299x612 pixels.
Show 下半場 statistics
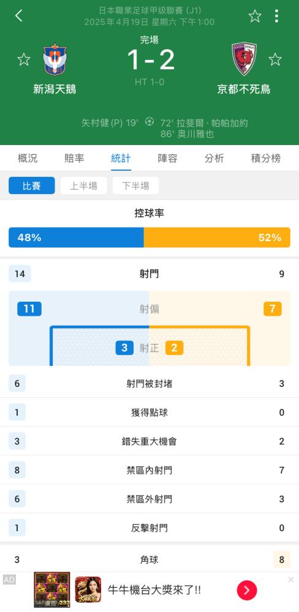point(135,186)
